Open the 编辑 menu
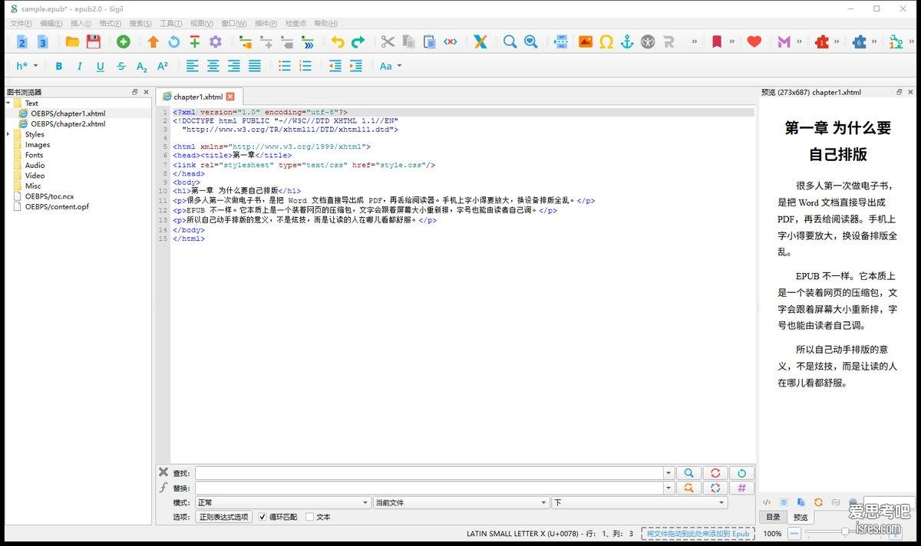 point(52,24)
